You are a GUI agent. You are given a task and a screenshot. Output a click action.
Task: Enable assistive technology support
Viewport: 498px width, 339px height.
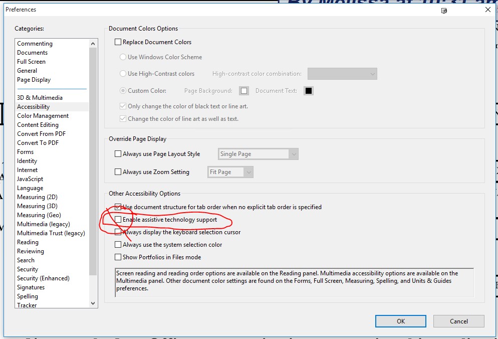118,220
